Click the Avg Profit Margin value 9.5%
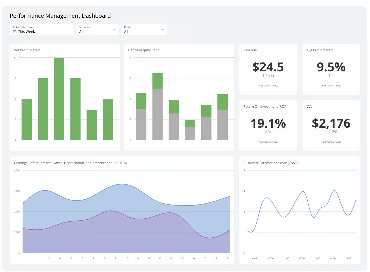The width and height of the screenshot is (370, 272). 331,67
